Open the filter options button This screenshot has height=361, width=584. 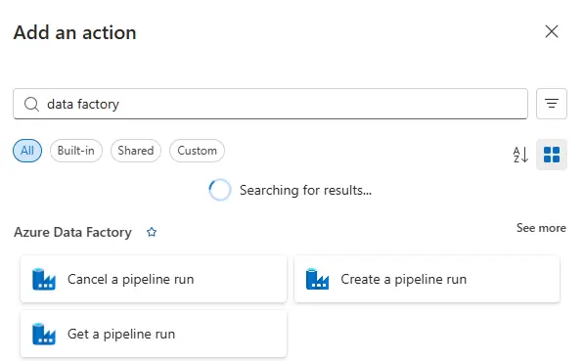pyautogui.click(x=551, y=104)
